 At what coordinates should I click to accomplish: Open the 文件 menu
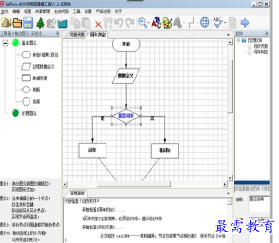coord(4,12)
